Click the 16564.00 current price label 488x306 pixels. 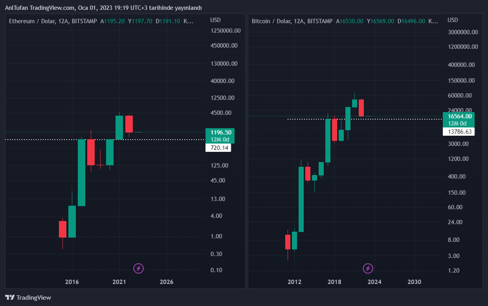(x=459, y=116)
